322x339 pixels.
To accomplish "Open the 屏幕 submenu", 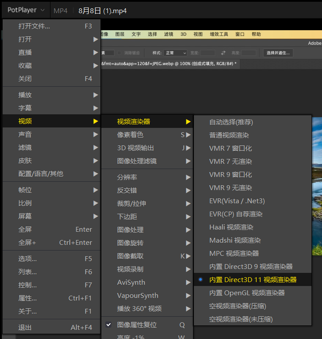I will pyautogui.click(x=51, y=216).
